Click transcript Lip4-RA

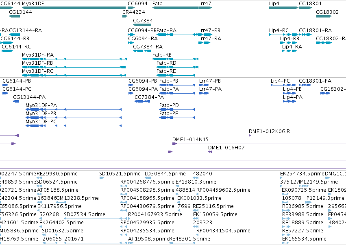(x=289, y=51)
